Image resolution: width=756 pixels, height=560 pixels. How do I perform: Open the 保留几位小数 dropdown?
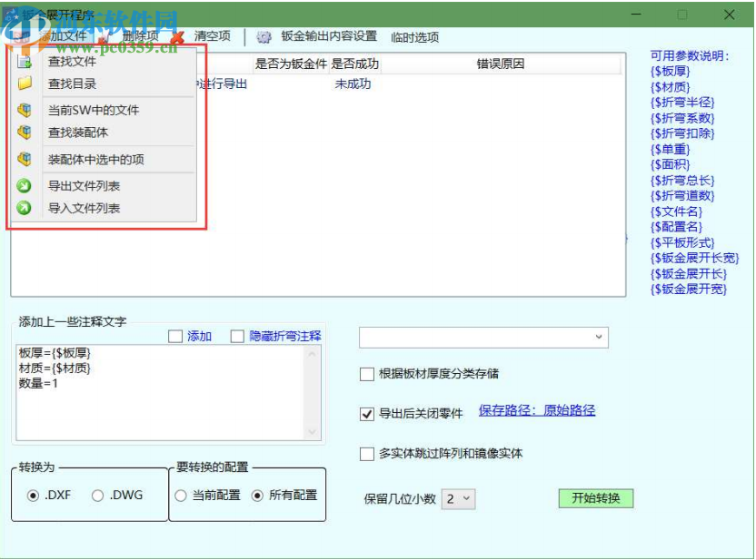pyautogui.click(x=458, y=499)
